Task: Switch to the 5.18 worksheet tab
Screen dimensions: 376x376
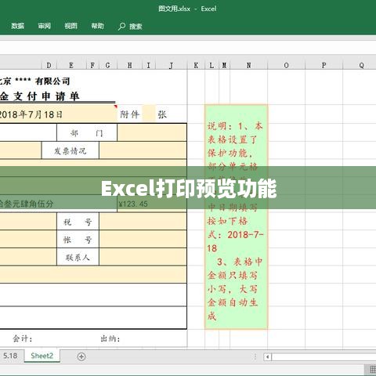Action: click(10, 356)
